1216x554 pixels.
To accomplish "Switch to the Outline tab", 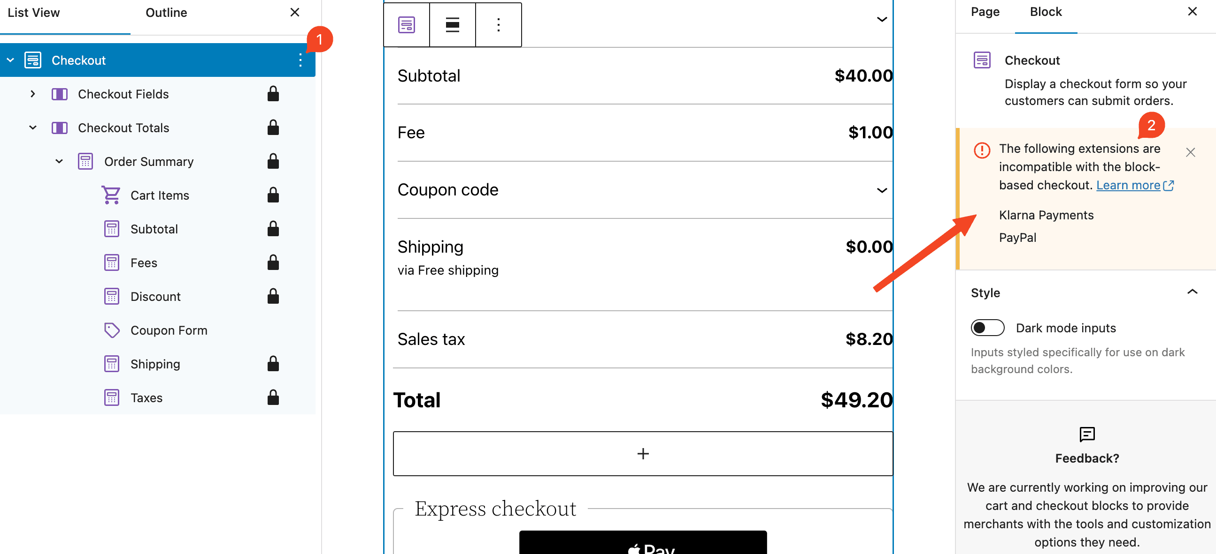I will click(166, 12).
